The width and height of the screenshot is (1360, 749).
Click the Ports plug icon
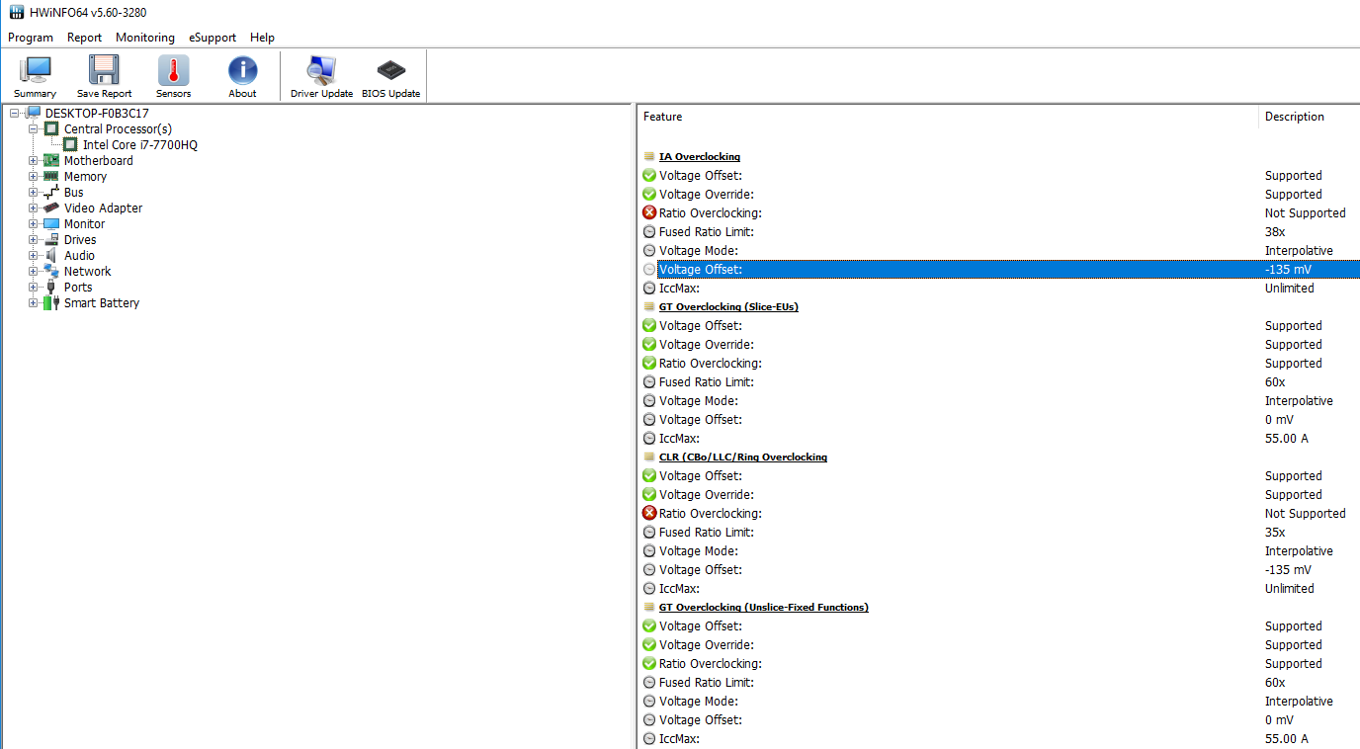(51, 287)
